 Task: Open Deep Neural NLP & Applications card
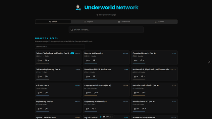click(106, 74)
